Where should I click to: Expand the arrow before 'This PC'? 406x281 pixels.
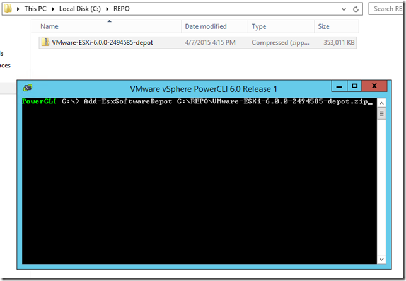18,9
